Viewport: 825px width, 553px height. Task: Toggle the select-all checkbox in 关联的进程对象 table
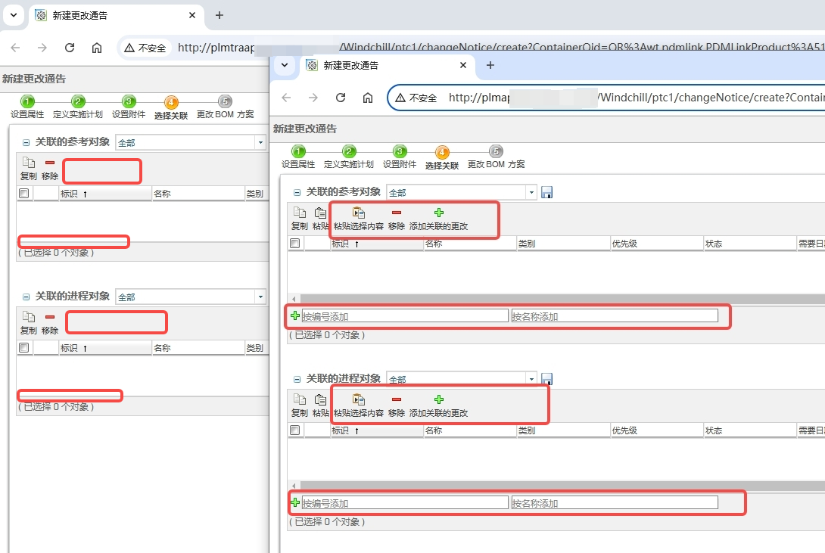[x=296, y=429]
